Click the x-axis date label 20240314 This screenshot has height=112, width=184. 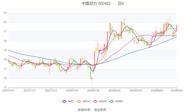pyautogui.click(x=136, y=90)
